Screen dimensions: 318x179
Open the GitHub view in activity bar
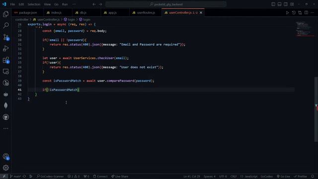coord(5,117)
